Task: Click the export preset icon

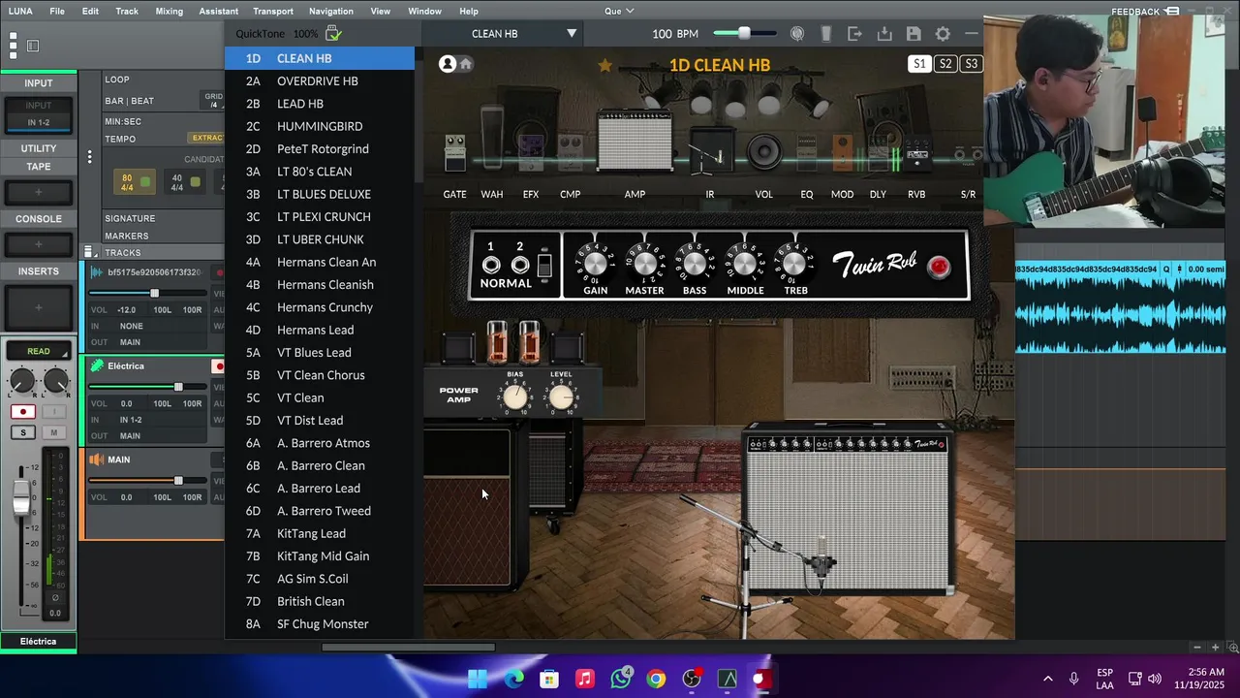Action: pos(854,34)
